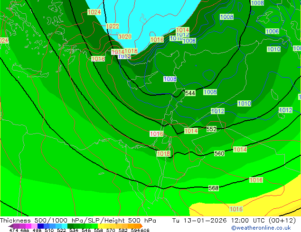Click the legend value 582
Screen dimensions: 301x232
pyautogui.click(x=123, y=230)
